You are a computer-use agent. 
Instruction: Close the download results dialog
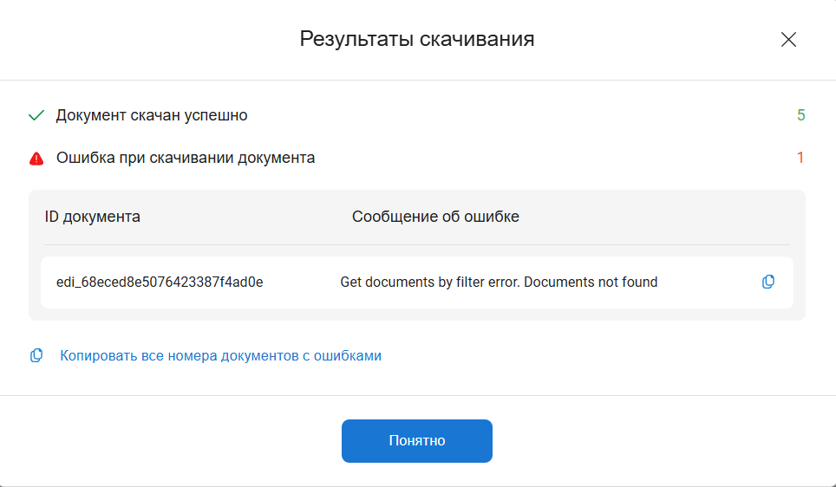[788, 39]
